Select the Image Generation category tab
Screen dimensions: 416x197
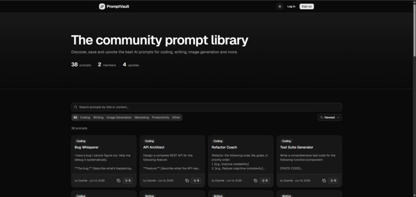(x=119, y=117)
